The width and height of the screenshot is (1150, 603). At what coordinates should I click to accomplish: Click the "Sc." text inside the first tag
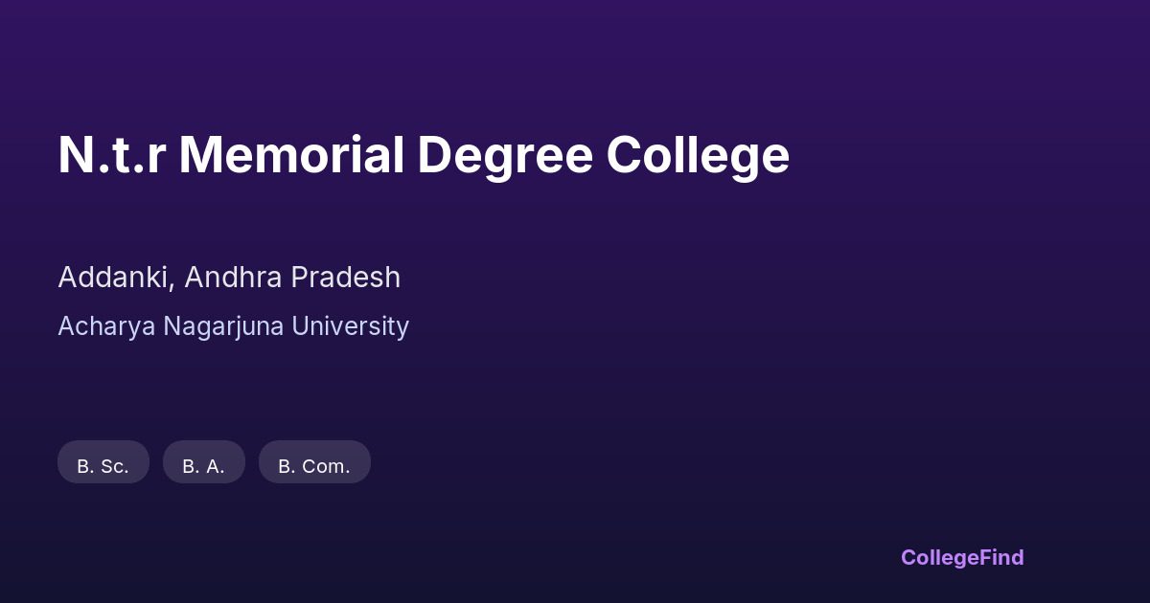[x=115, y=466]
